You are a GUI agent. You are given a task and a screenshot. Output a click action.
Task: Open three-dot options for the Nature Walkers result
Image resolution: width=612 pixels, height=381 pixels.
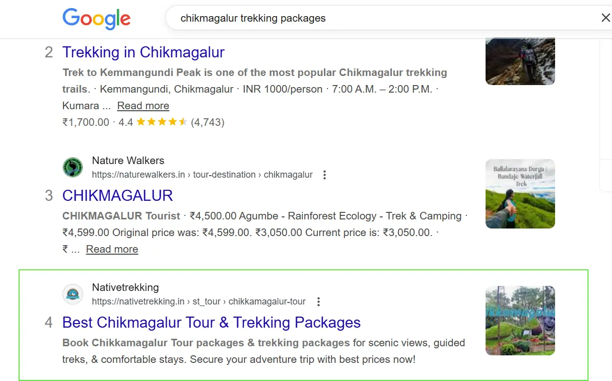324,175
